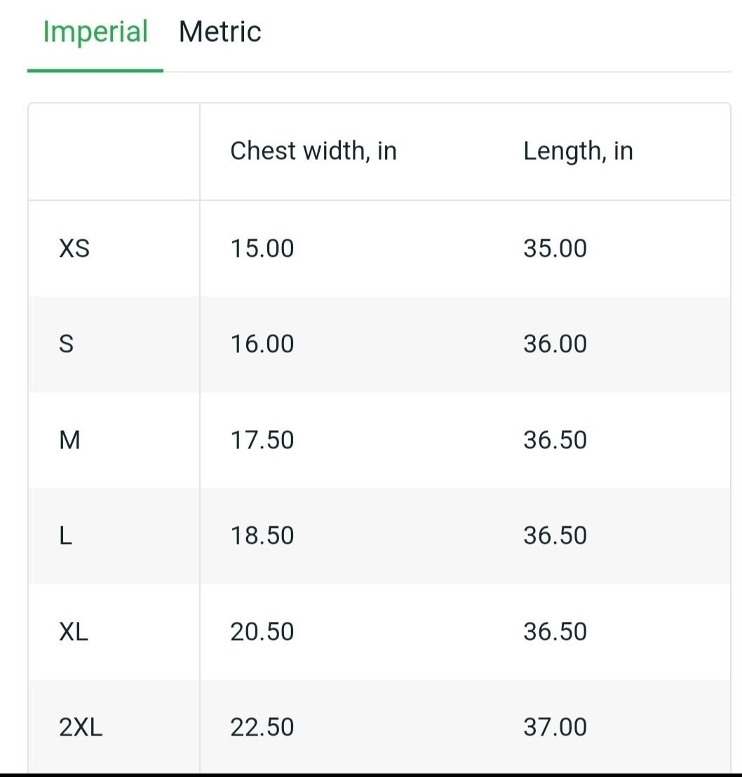Click the 16.00 chest width value
Image resolution: width=742 pixels, height=777 pixels.
(x=262, y=344)
